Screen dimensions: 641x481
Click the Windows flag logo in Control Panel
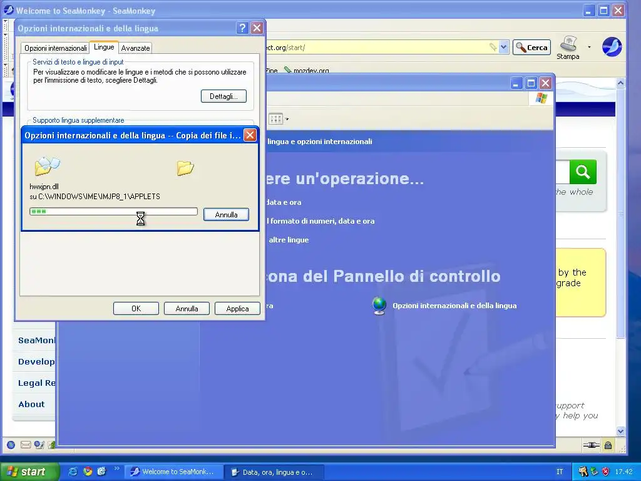[x=541, y=98]
